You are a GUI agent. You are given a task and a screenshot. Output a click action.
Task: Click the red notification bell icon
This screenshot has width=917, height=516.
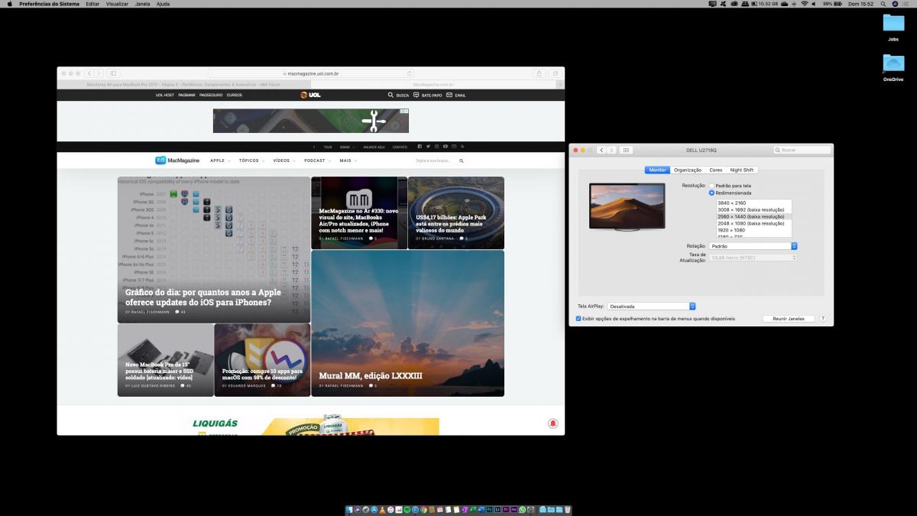pyautogui.click(x=552, y=423)
